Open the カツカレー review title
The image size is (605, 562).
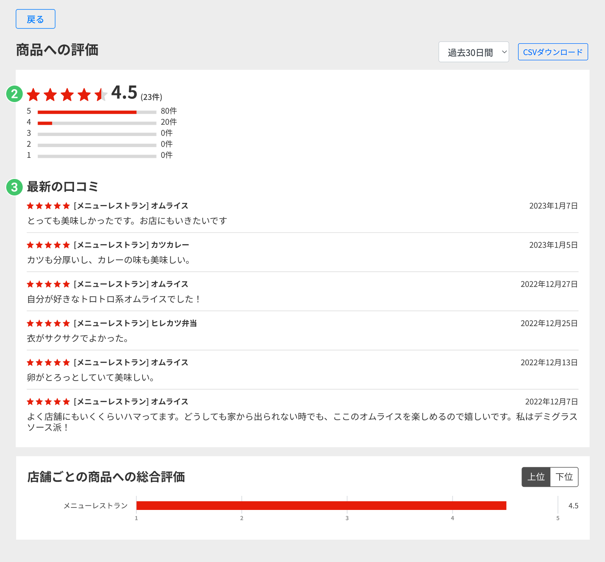click(131, 245)
